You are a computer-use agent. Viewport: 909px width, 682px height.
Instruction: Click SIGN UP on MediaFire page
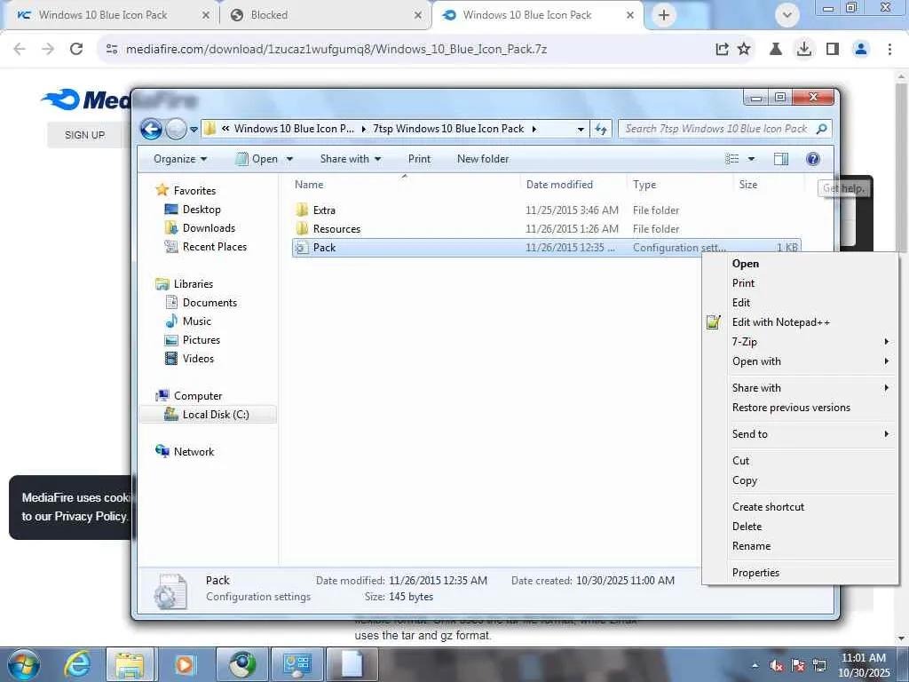click(x=84, y=135)
